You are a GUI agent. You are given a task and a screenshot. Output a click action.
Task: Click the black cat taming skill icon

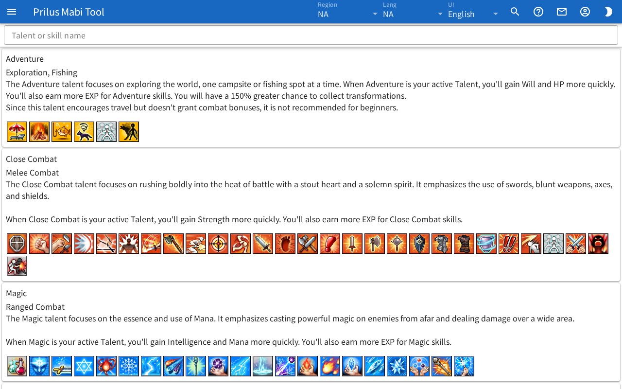coord(84,132)
